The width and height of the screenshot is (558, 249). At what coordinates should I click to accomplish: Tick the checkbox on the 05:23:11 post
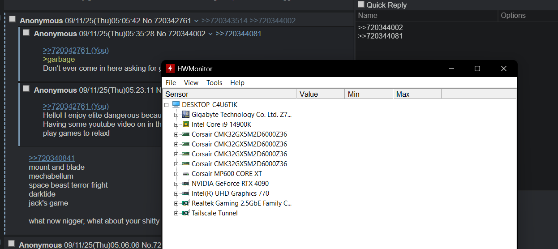26,89
